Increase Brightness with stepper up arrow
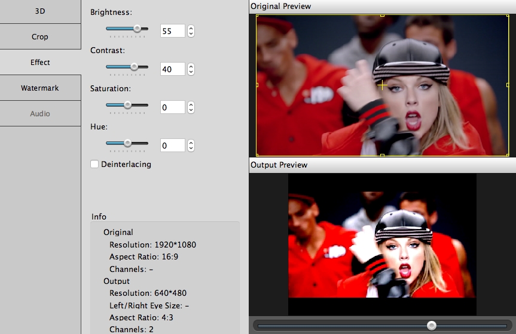This screenshot has height=334, width=516. (x=191, y=28)
